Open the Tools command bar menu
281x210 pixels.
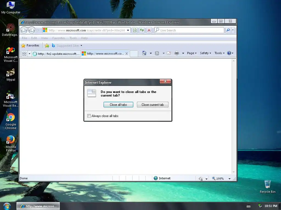click(x=220, y=53)
